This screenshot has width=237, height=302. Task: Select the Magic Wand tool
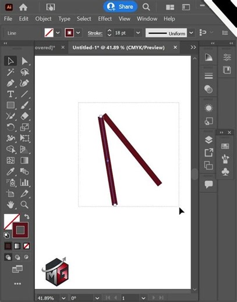[10, 72]
